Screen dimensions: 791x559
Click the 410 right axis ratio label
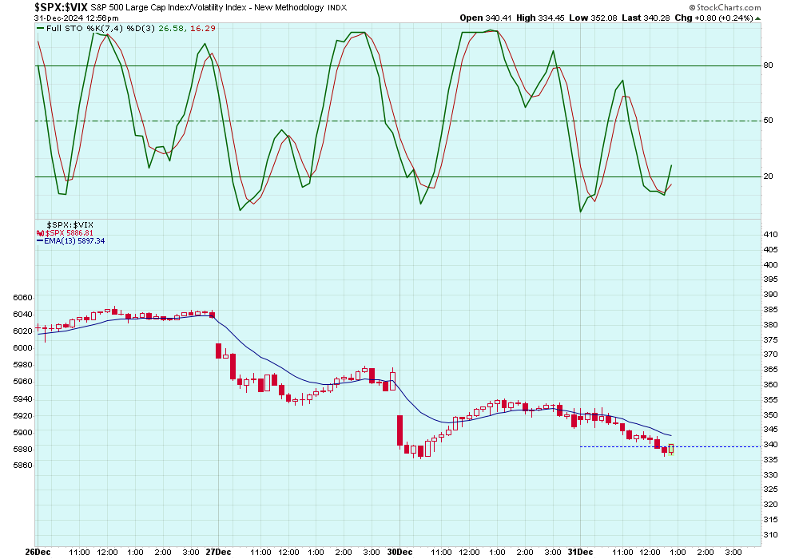[770, 235]
